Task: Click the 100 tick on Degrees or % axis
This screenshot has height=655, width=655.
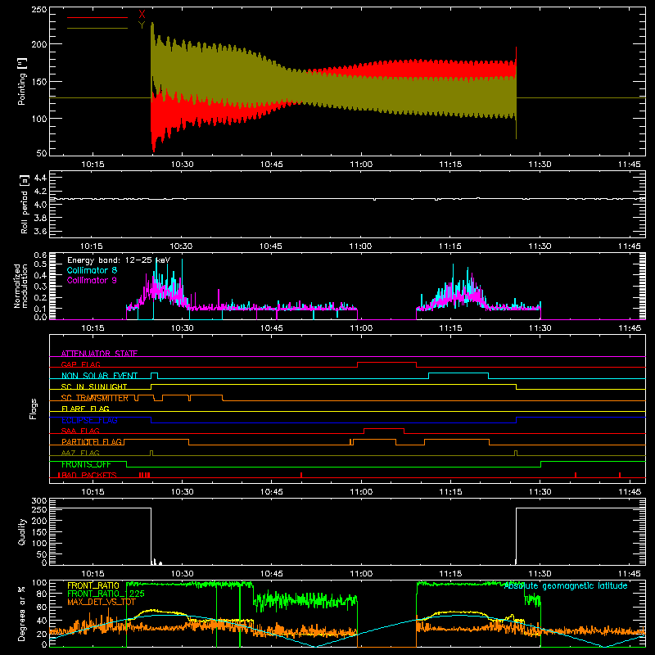Action: point(39,583)
